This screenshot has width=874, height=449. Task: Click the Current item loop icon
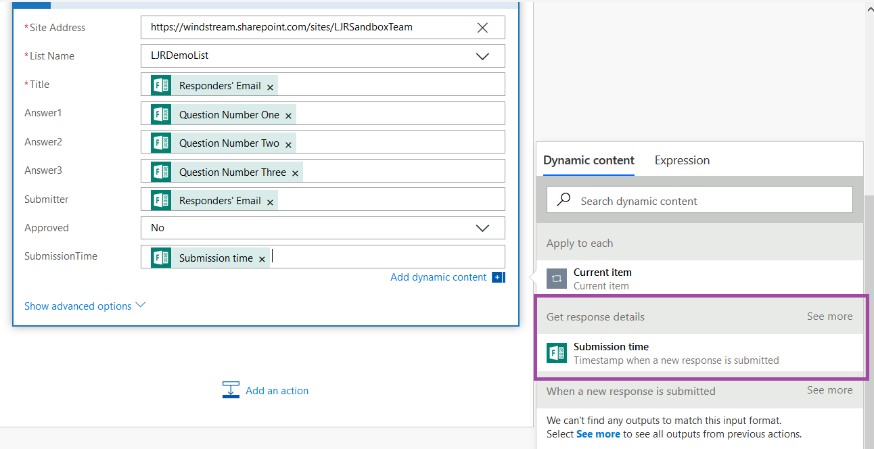[x=557, y=279]
